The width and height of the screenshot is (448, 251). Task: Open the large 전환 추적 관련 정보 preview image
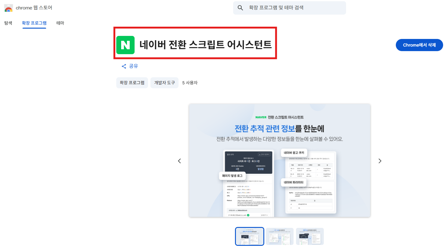(x=280, y=161)
